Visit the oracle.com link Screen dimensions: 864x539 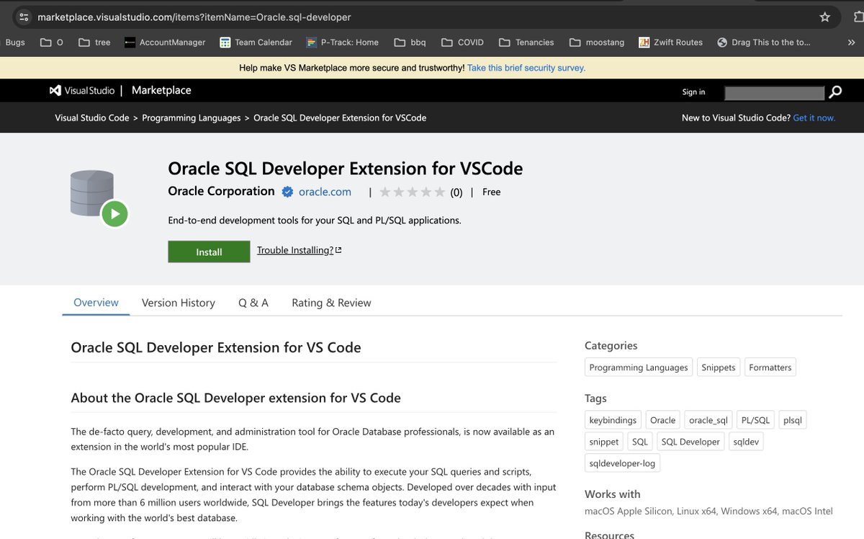click(325, 192)
